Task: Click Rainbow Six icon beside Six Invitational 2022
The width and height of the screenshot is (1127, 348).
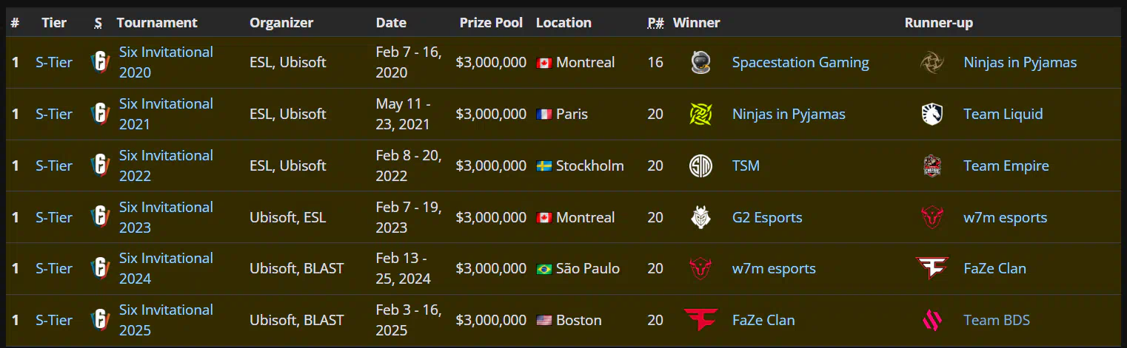Action: click(x=99, y=166)
